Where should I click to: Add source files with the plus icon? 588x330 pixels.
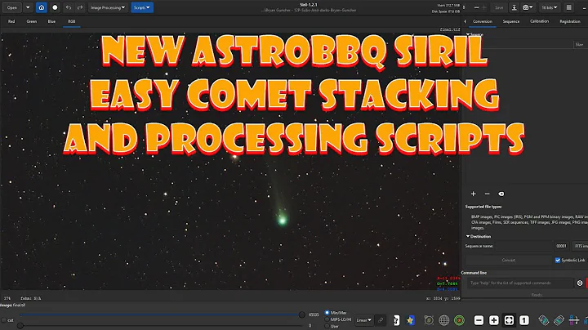473,194
